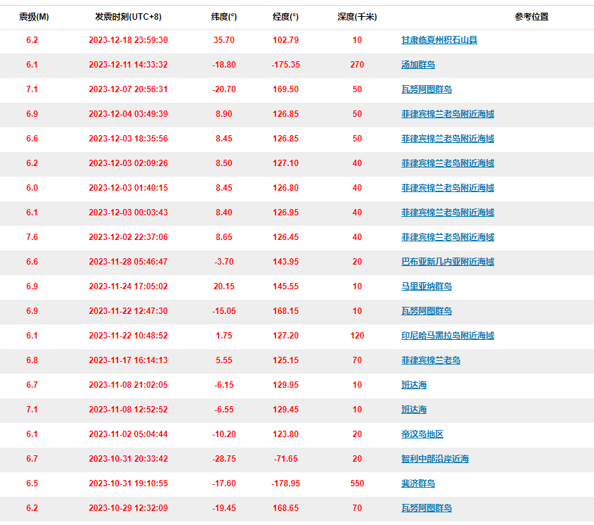
Task: Click the depth value 550
Action: 357,484
